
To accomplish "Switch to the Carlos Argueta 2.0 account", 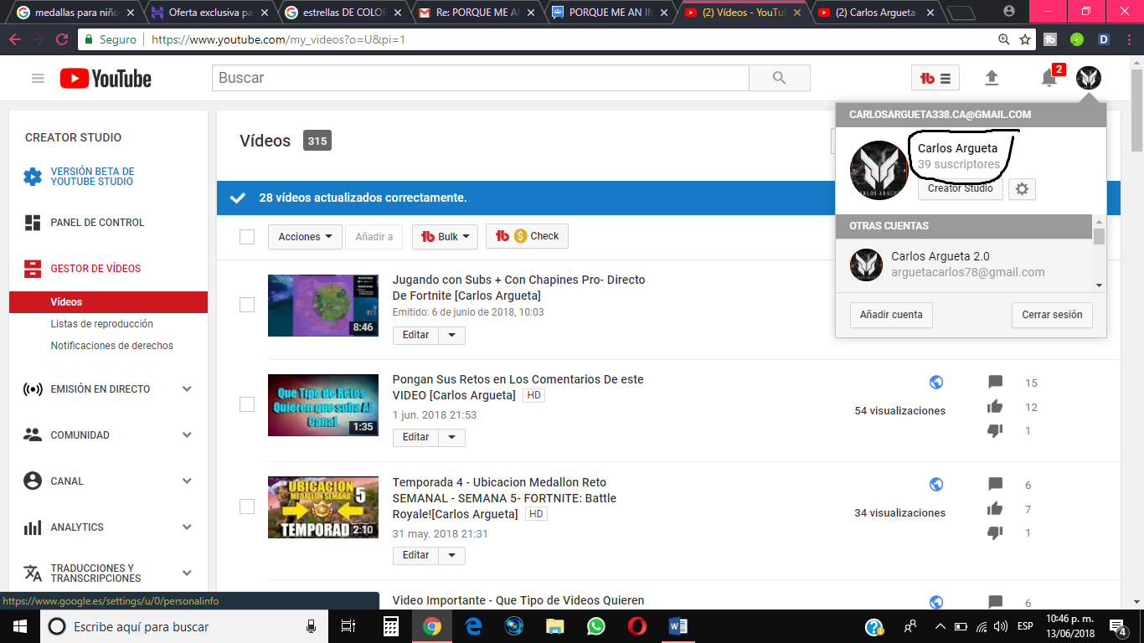I will coord(964,265).
